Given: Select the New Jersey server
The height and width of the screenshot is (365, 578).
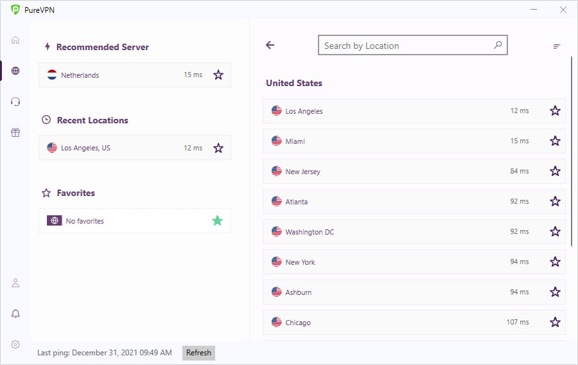Looking at the screenshot, I should point(414,171).
